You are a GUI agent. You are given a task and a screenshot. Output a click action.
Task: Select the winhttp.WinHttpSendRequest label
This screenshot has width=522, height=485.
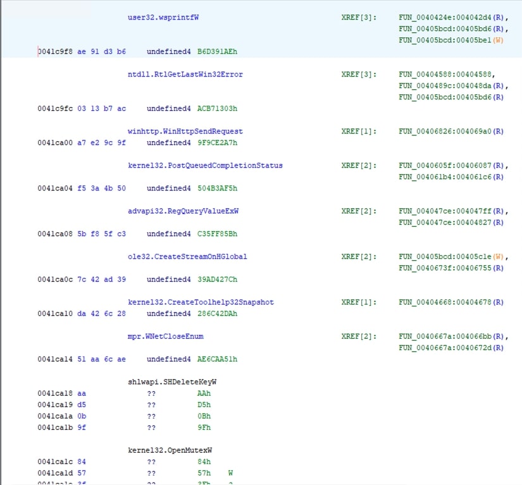pos(185,132)
